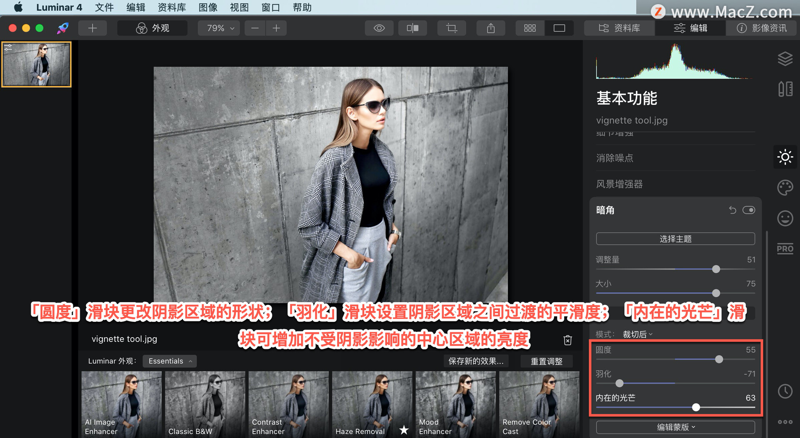The width and height of the screenshot is (800, 438).
Task: Select the Crop tool
Action: point(451,28)
